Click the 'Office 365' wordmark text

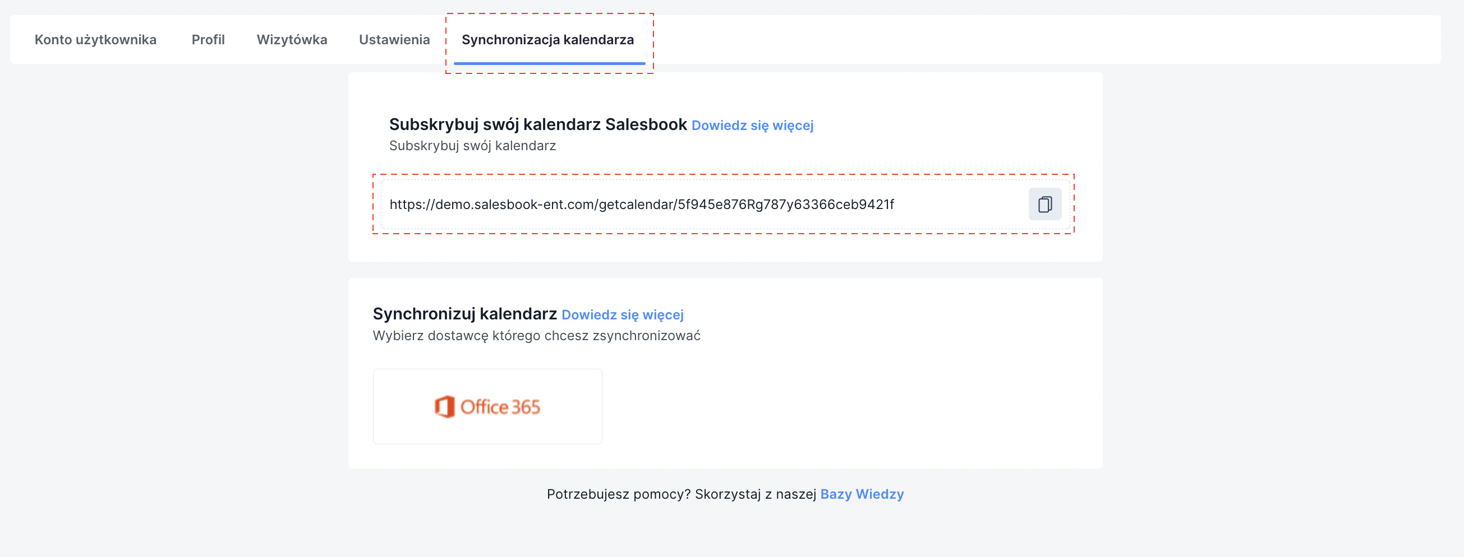(500, 407)
